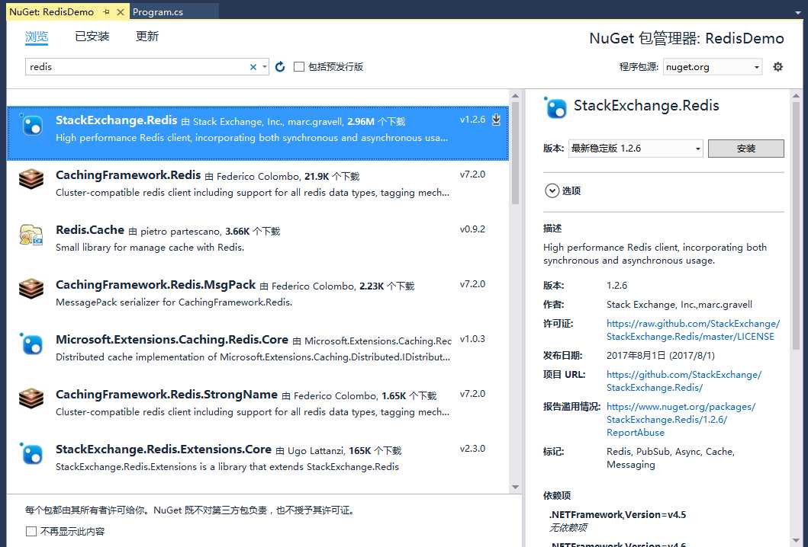Viewport: 808px width, 547px height.
Task: Select the Redis.Cache package title
Action: [90, 229]
